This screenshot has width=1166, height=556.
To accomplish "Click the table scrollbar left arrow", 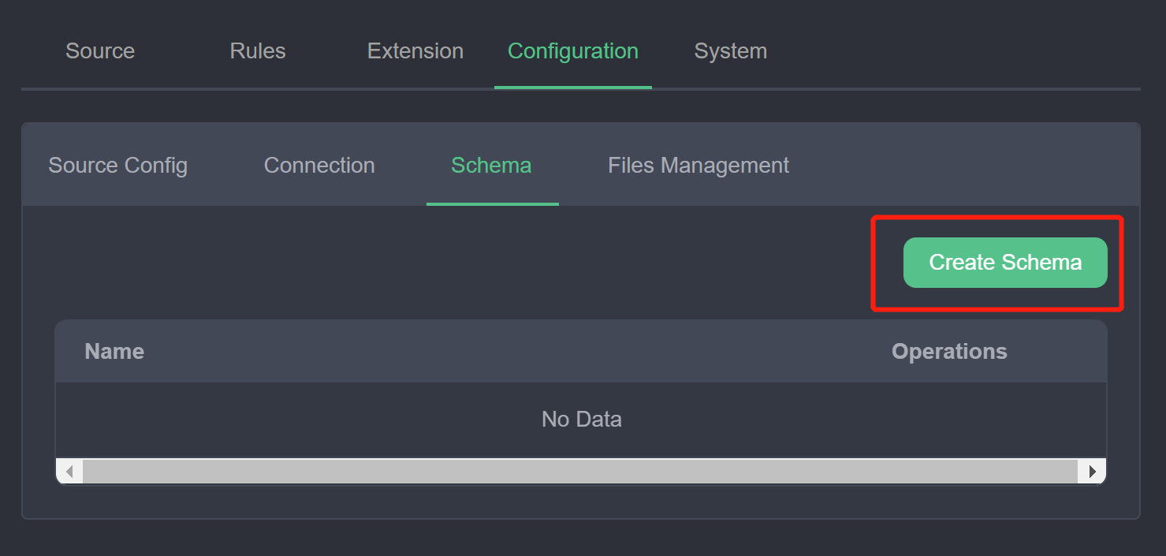I will pyautogui.click(x=69, y=472).
